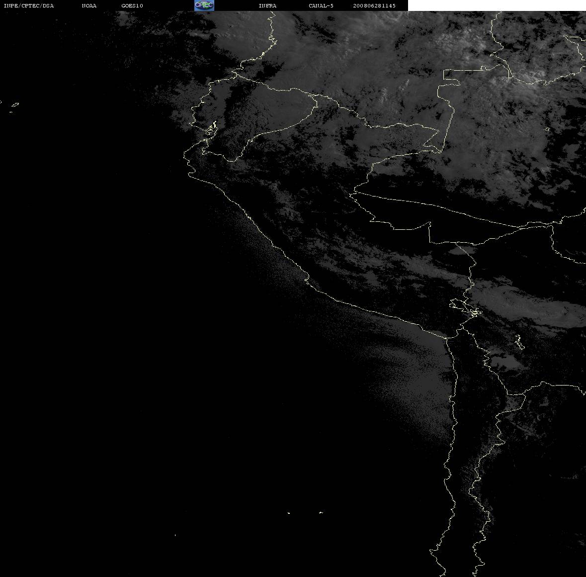Select the NOAA label in header
The image size is (586, 577).
(x=89, y=5)
